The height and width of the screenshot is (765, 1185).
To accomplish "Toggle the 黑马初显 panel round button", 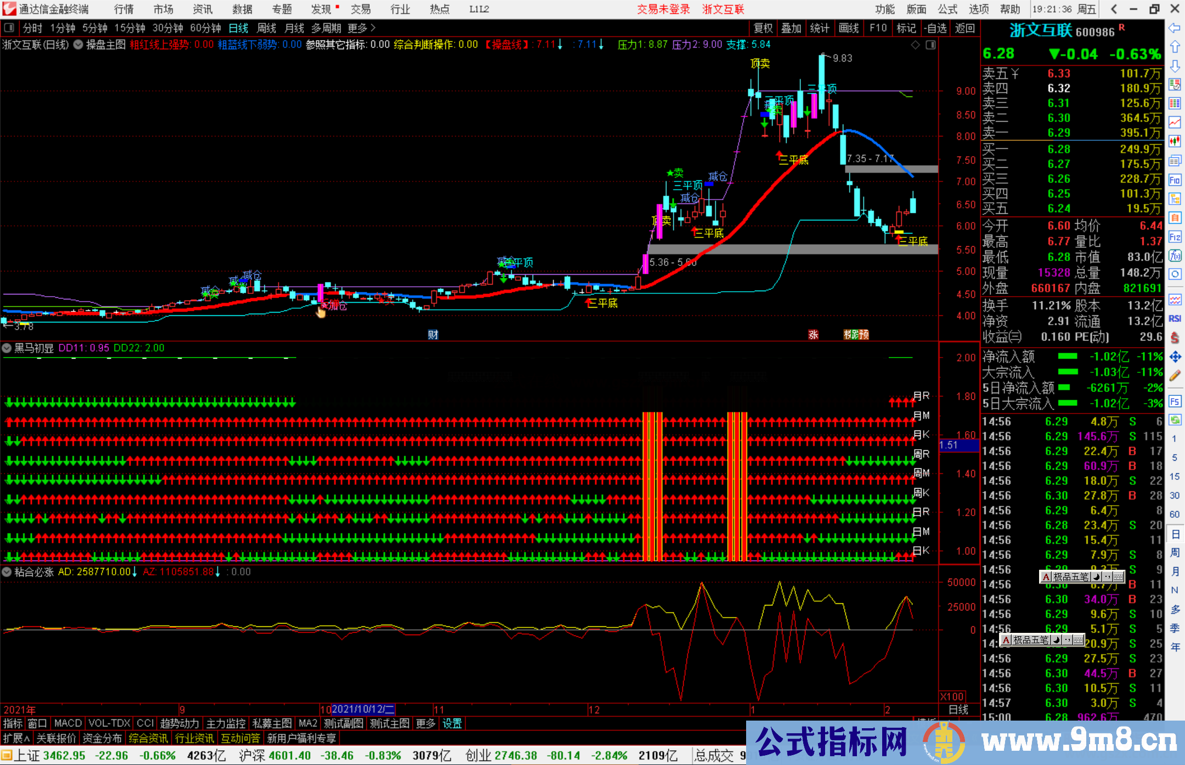I will click(x=7, y=348).
